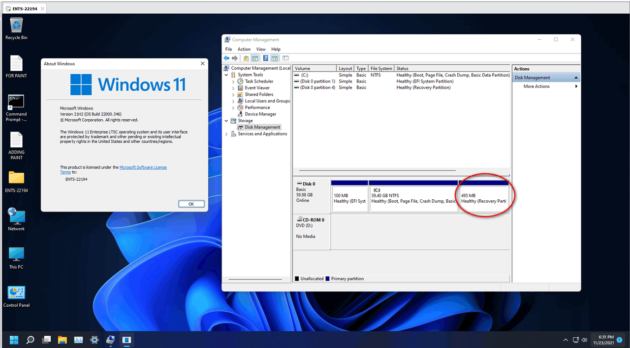Viewport: 630px width, 348px height.
Task: Select Device Manager in the console tree
Action: coord(260,114)
